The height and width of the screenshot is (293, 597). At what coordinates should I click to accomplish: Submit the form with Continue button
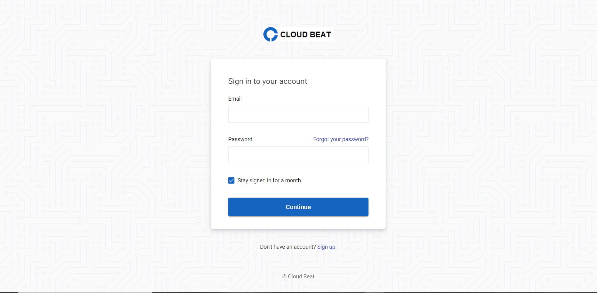[x=298, y=207]
